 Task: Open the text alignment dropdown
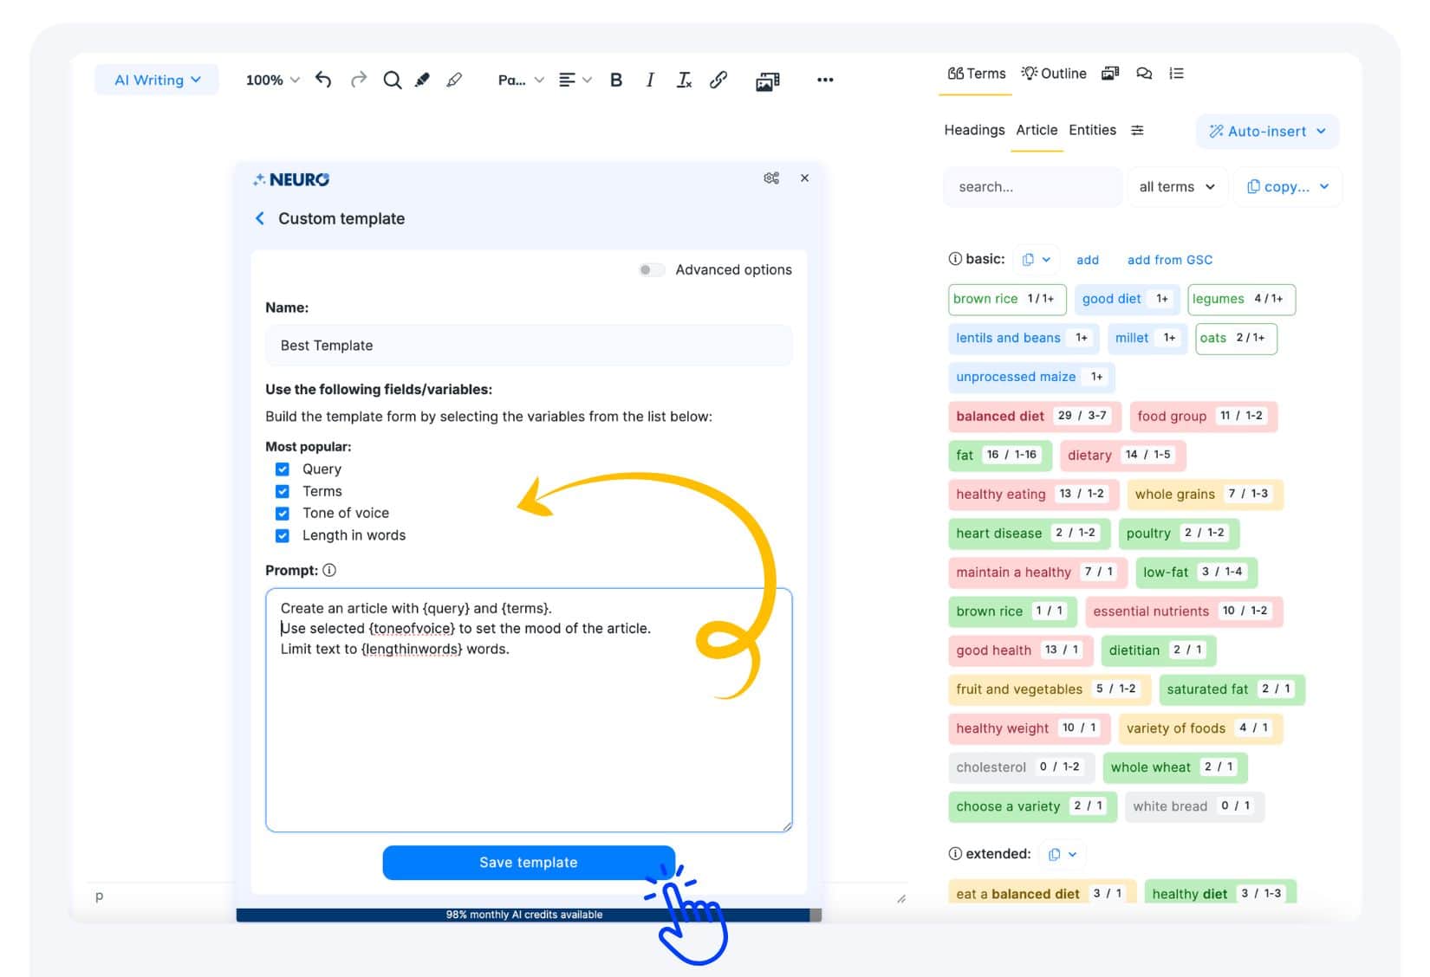click(x=575, y=80)
